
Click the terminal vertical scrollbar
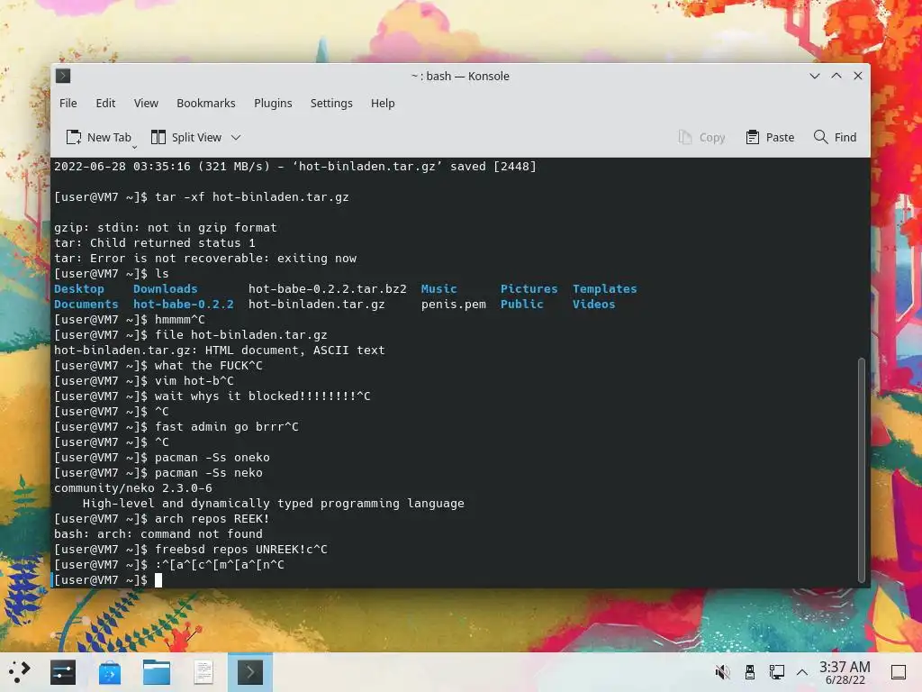pyautogui.click(x=862, y=469)
